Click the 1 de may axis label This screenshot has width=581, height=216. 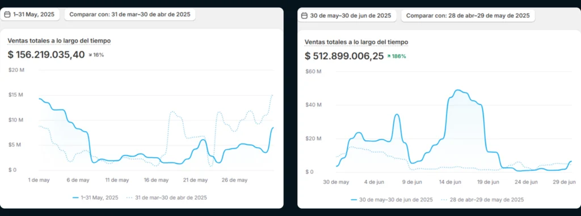point(39,180)
